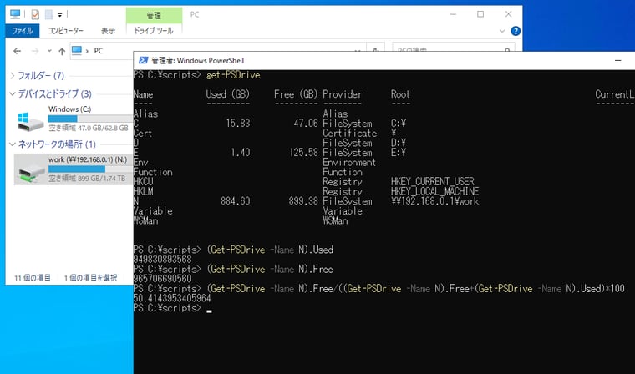Click the 47.06 free value

tap(306, 124)
